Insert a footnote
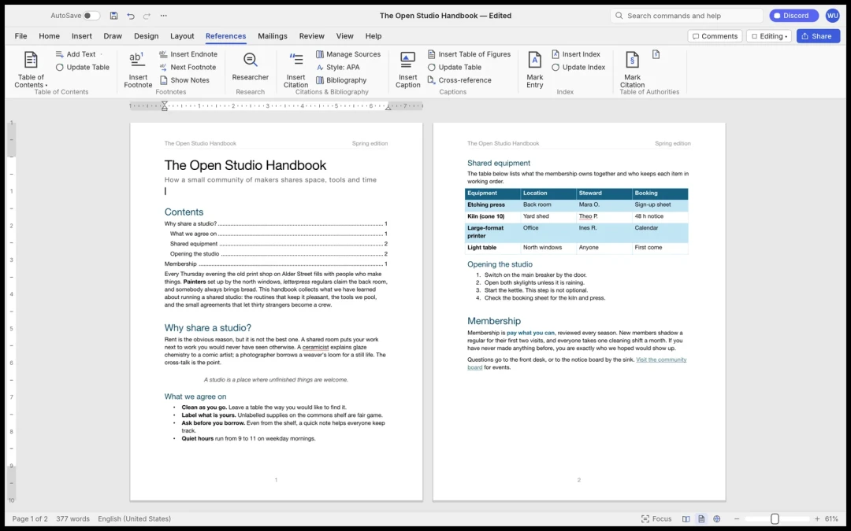The height and width of the screenshot is (531, 851). click(138, 70)
